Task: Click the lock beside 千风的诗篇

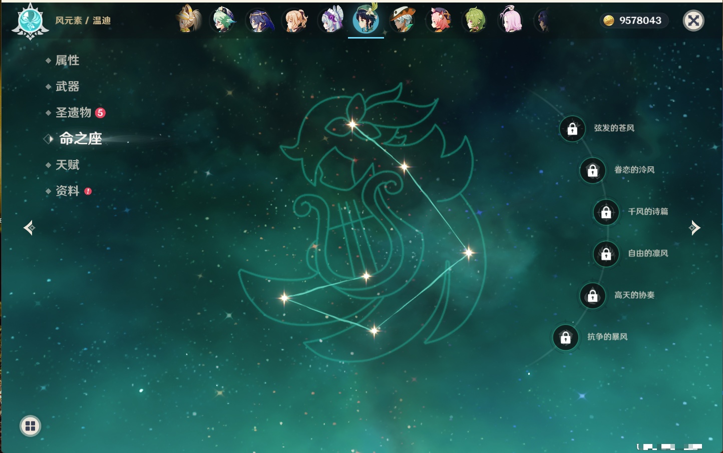Action: (606, 212)
